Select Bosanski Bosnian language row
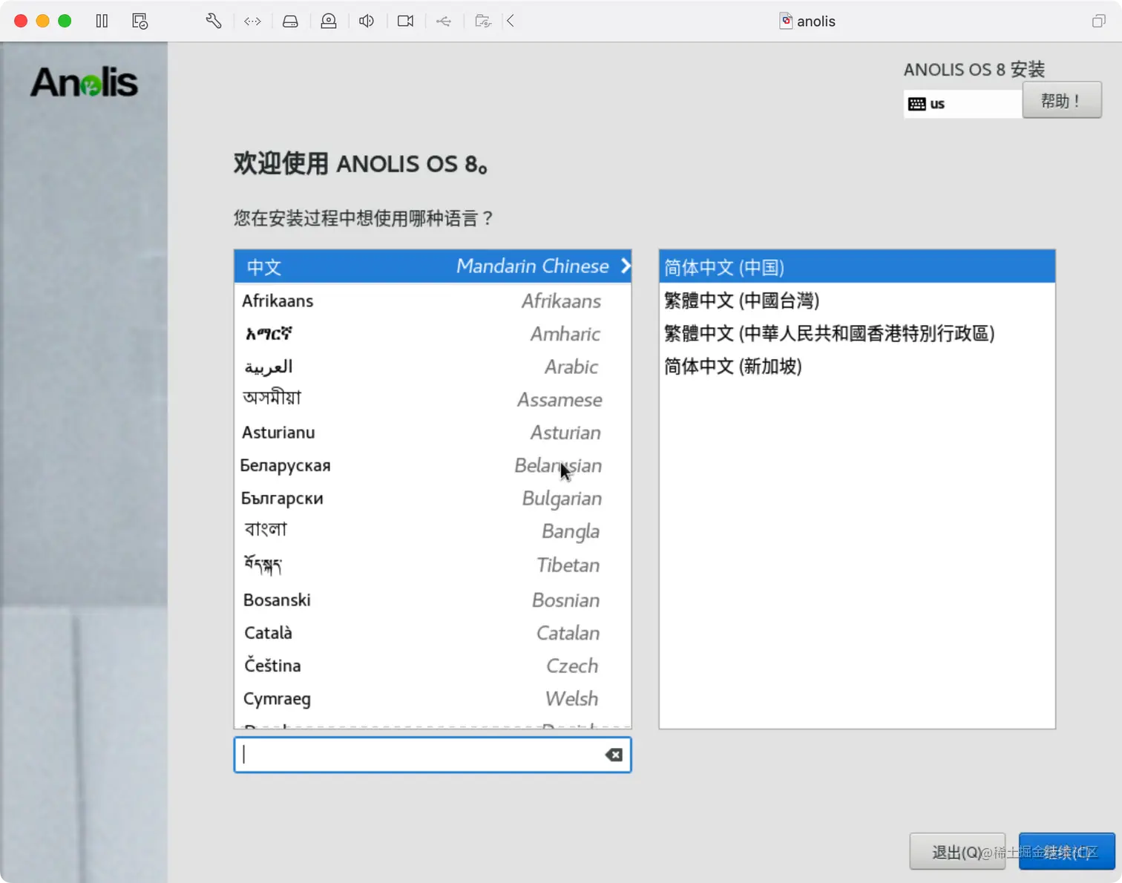 tap(433, 600)
